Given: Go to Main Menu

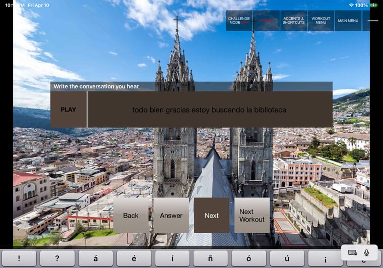Looking at the screenshot, I should [x=348, y=21].
